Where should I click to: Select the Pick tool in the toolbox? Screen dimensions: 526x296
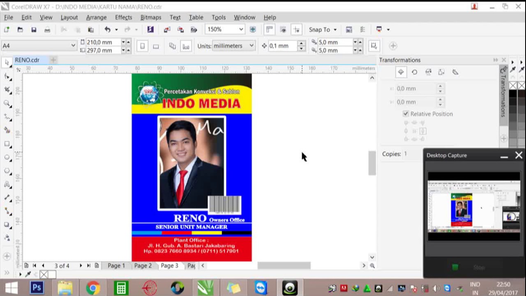pos(7,62)
